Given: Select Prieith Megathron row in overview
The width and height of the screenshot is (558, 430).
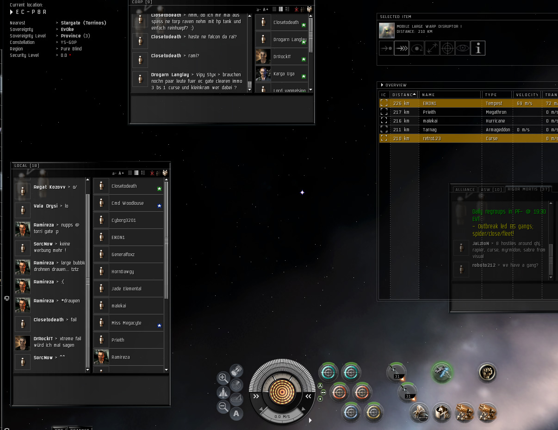Looking at the screenshot, I should point(468,112).
